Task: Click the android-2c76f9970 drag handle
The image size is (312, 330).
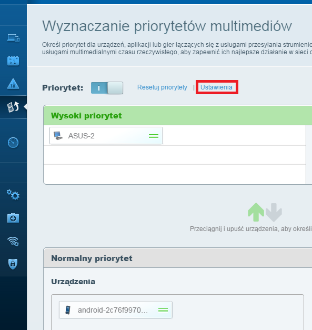Action: tap(163, 310)
